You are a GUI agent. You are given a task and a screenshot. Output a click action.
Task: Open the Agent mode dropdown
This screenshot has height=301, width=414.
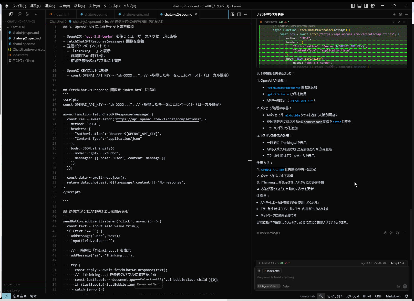point(269,286)
